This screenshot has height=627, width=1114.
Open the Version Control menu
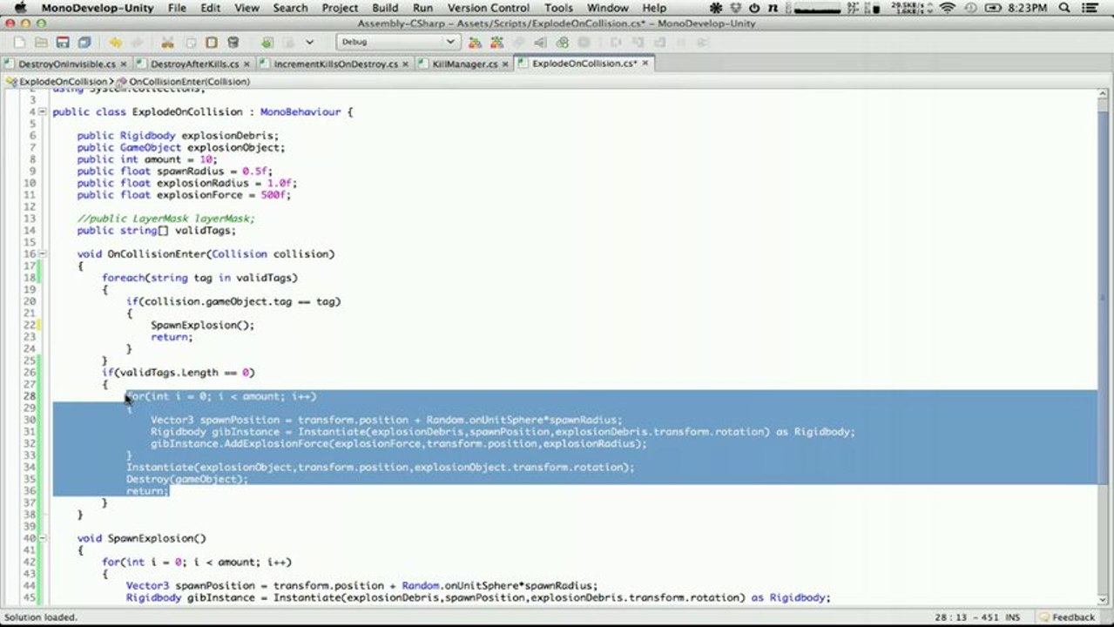489,8
